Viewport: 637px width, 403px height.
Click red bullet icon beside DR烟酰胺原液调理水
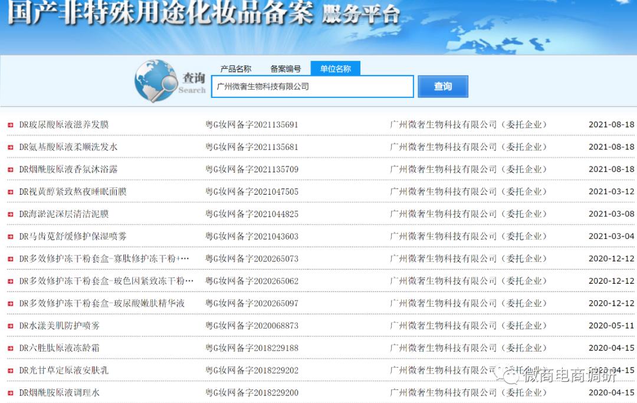click(x=11, y=393)
